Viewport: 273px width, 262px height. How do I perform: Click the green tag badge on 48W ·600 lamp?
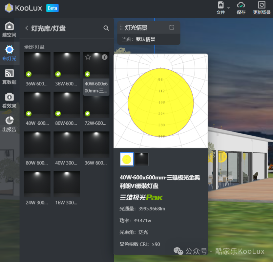coord(29,114)
